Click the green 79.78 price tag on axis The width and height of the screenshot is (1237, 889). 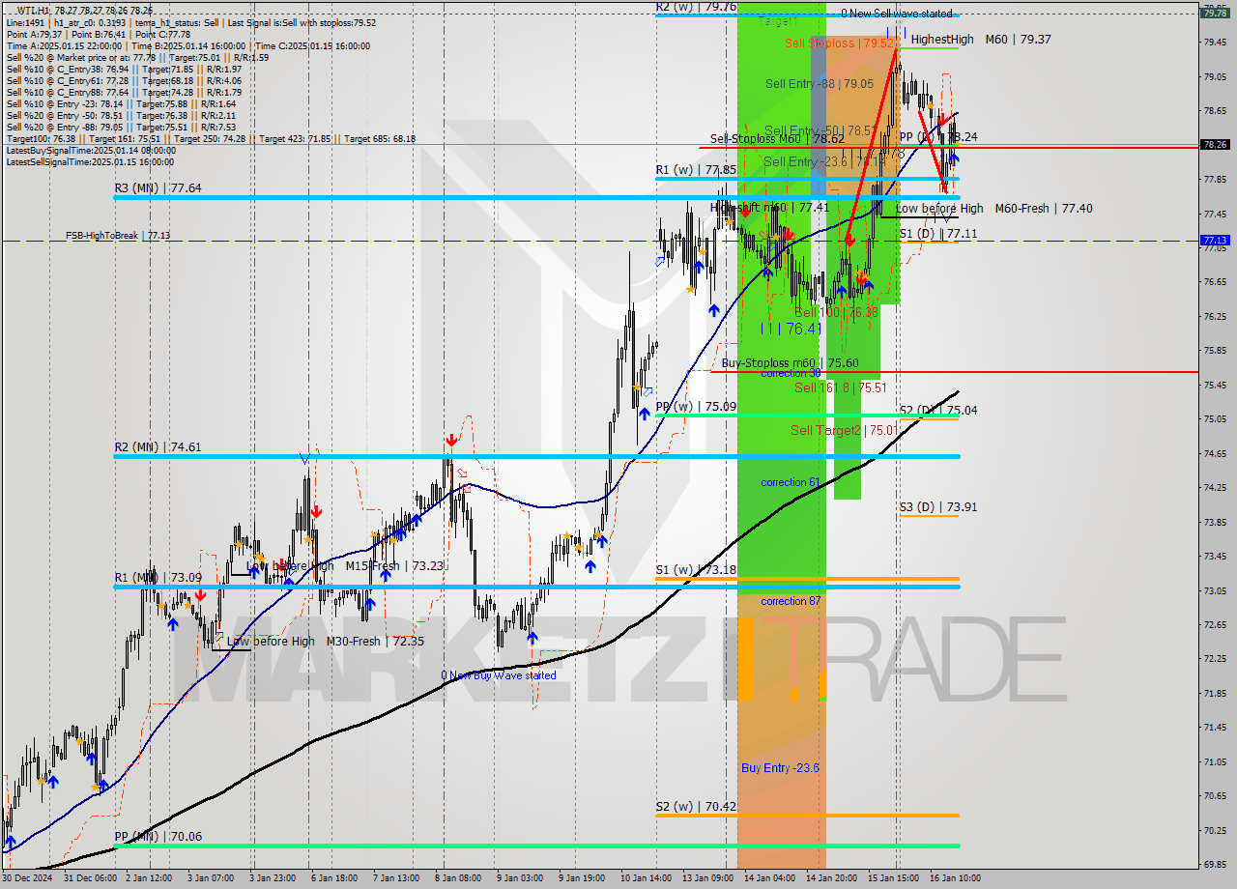coord(1215,14)
